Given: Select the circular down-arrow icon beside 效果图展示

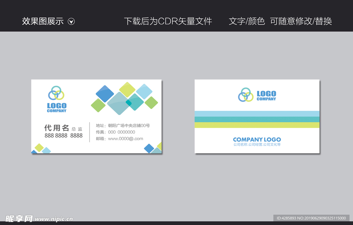Looking at the screenshot, I should 71,21.
